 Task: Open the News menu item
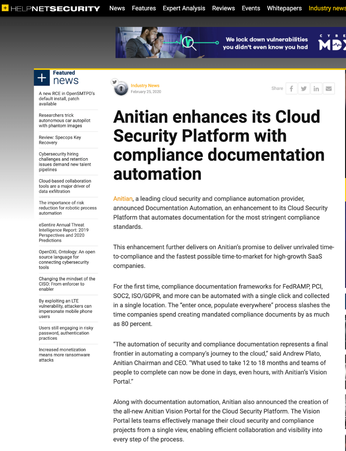[x=117, y=8]
